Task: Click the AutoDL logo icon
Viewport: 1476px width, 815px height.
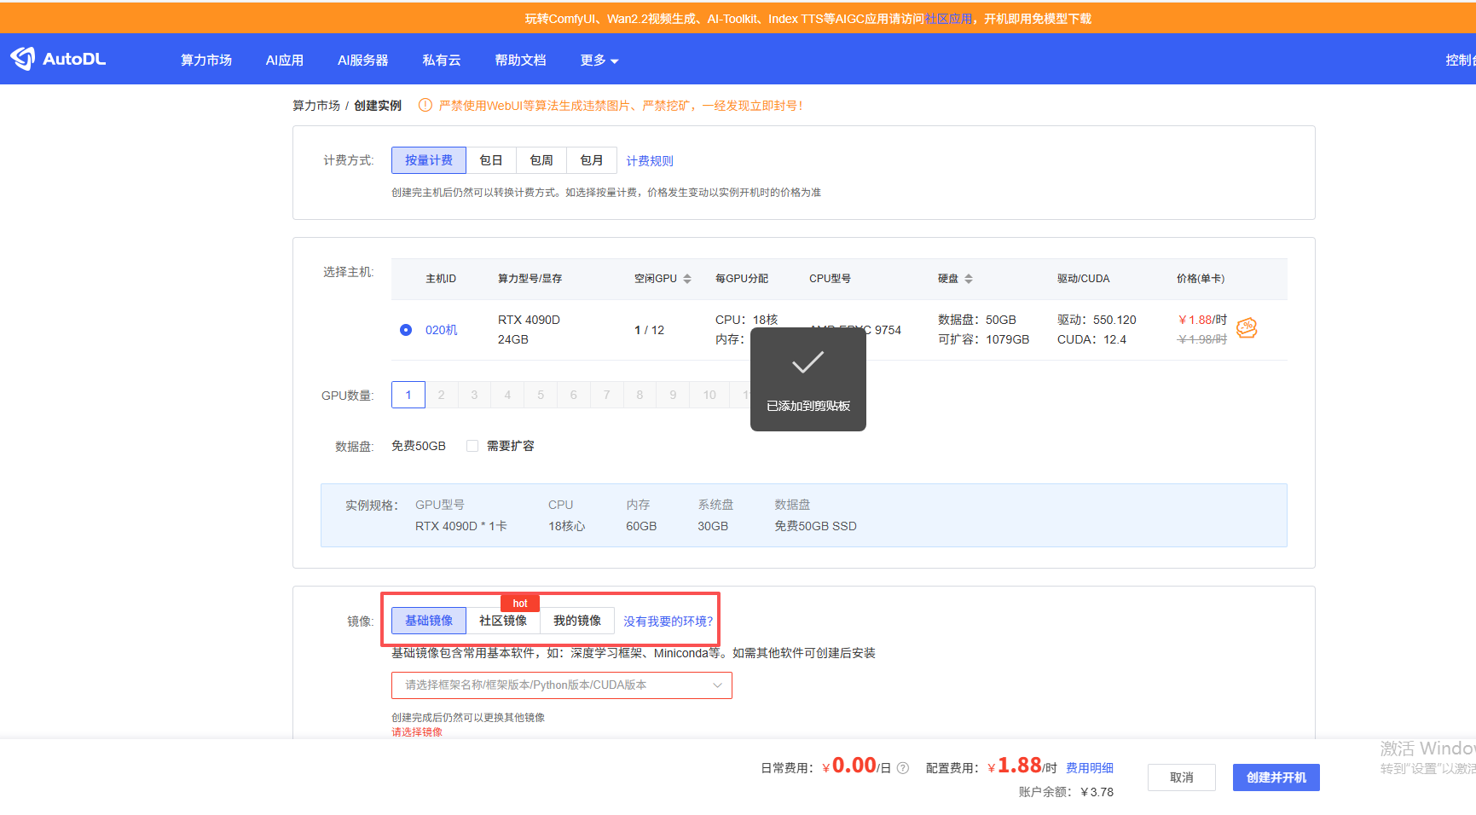Action: (x=23, y=59)
